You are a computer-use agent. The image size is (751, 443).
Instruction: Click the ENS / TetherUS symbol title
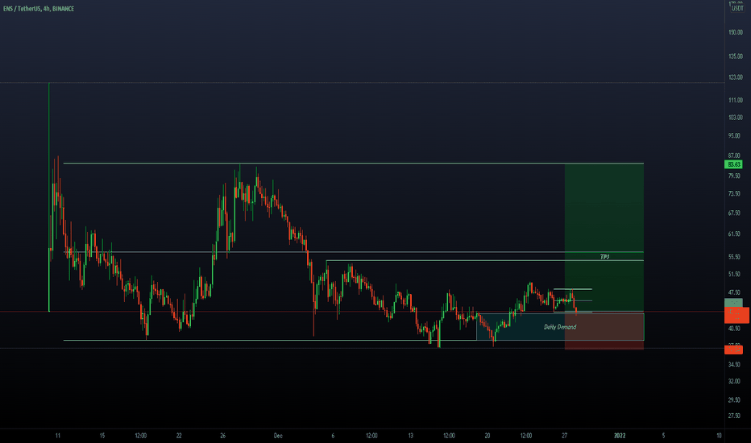39,9
